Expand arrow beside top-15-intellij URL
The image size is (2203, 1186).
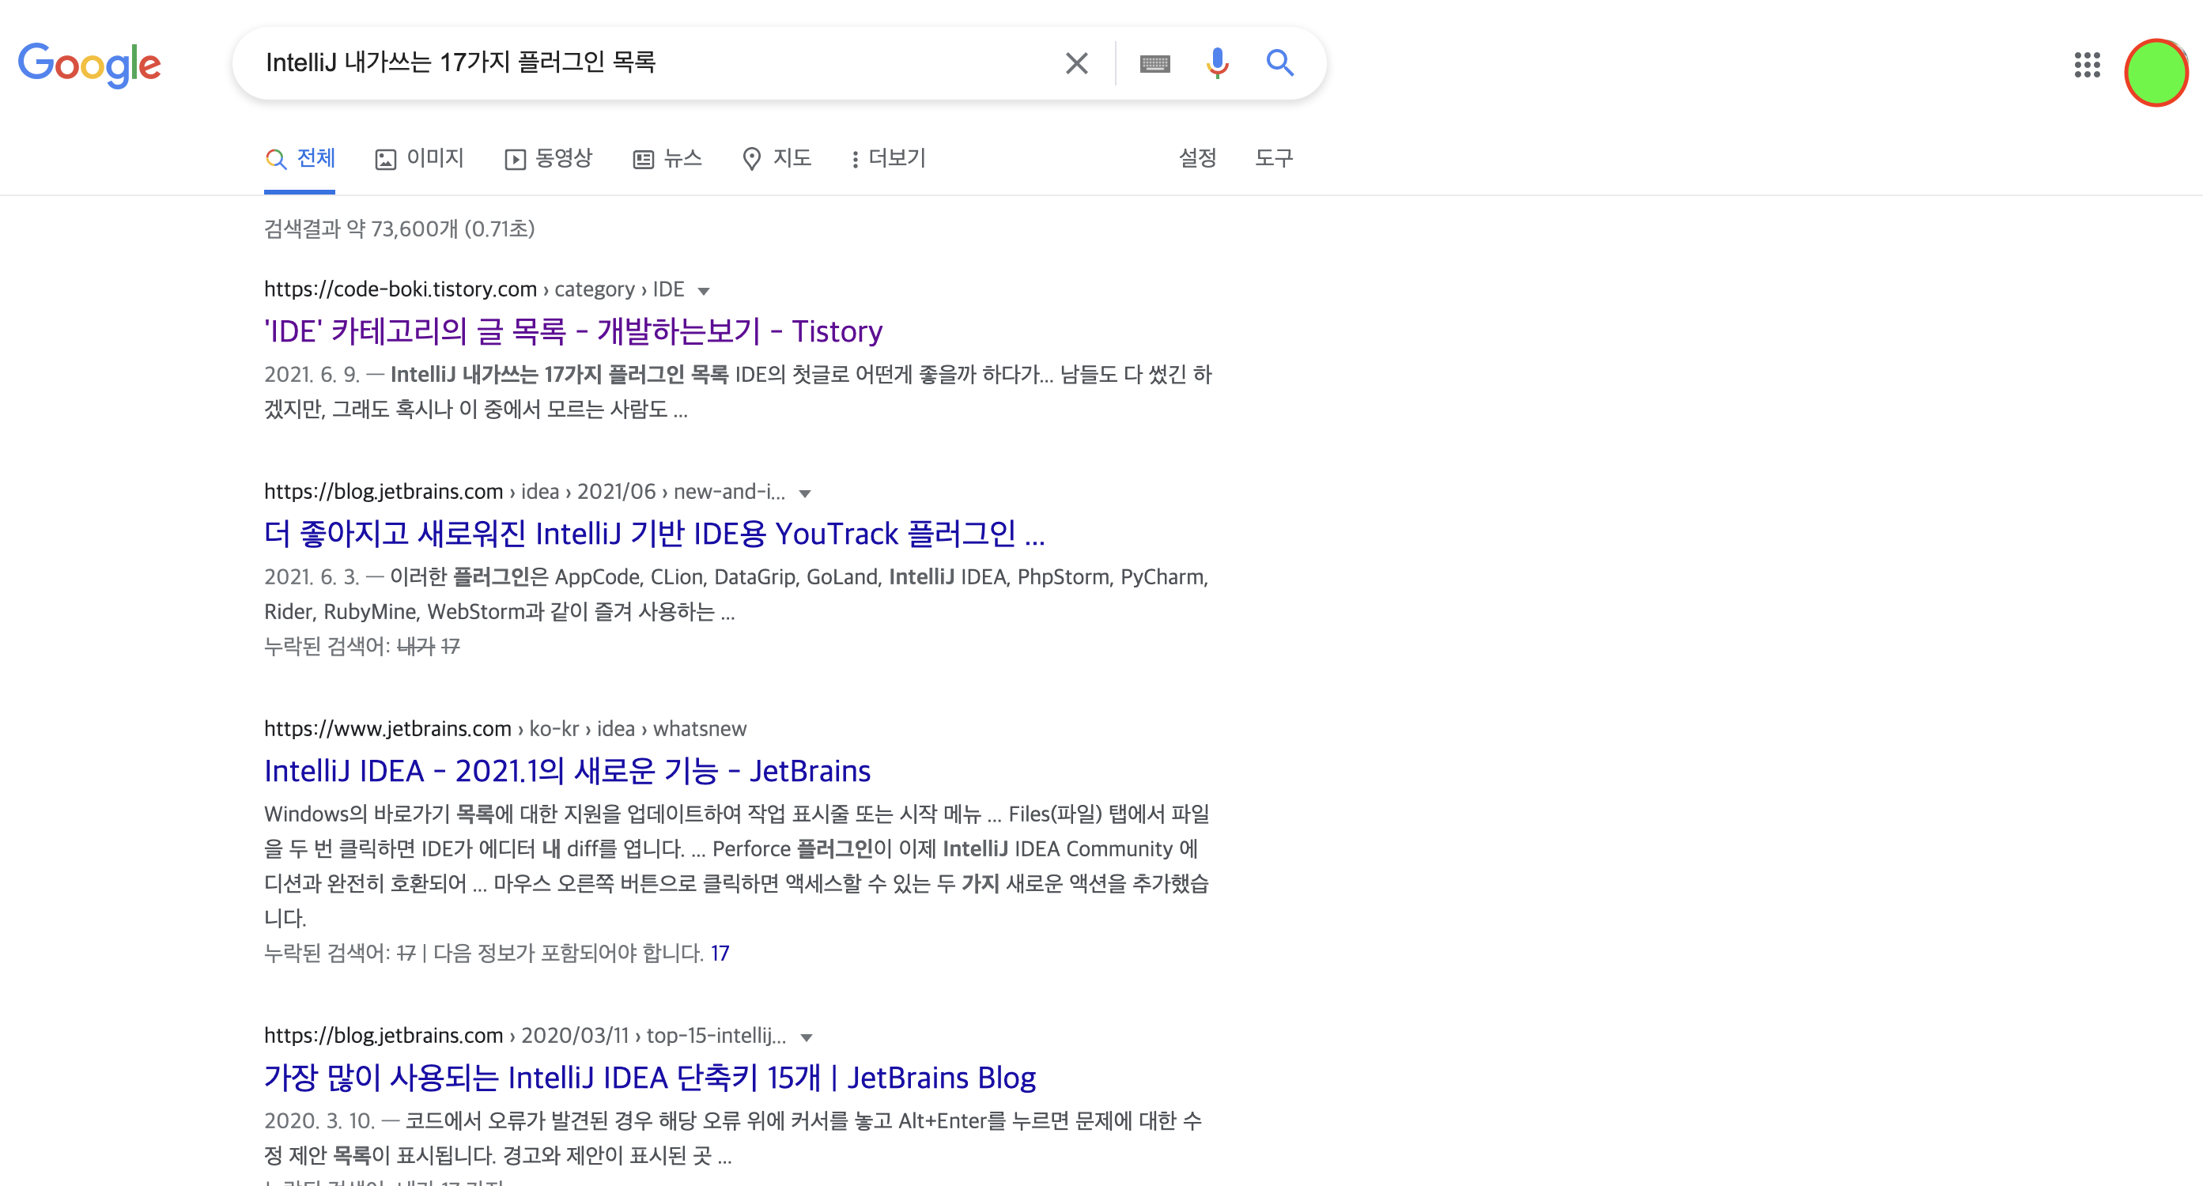tap(806, 1037)
